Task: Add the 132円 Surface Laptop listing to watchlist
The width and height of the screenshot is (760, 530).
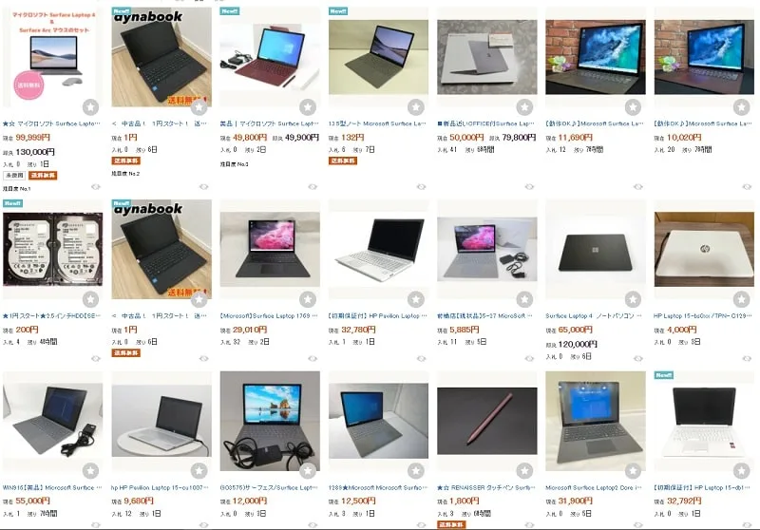Action: pos(416,106)
